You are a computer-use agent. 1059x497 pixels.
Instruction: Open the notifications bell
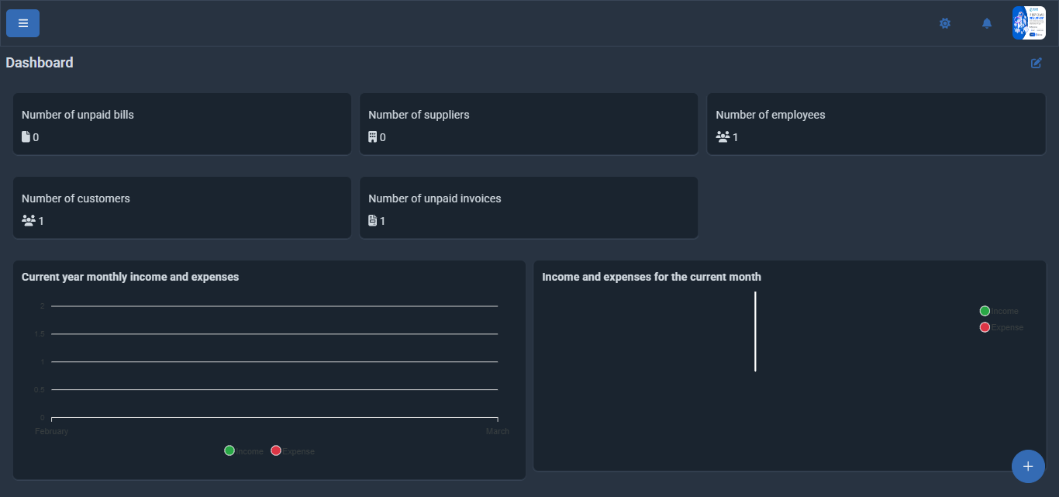click(x=986, y=23)
